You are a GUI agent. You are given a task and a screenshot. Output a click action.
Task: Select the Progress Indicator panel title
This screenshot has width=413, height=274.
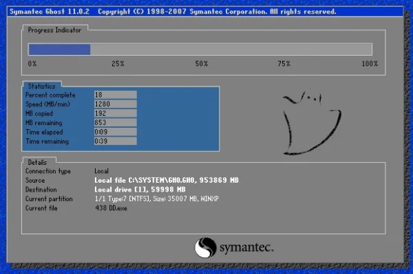[x=54, y=30]
